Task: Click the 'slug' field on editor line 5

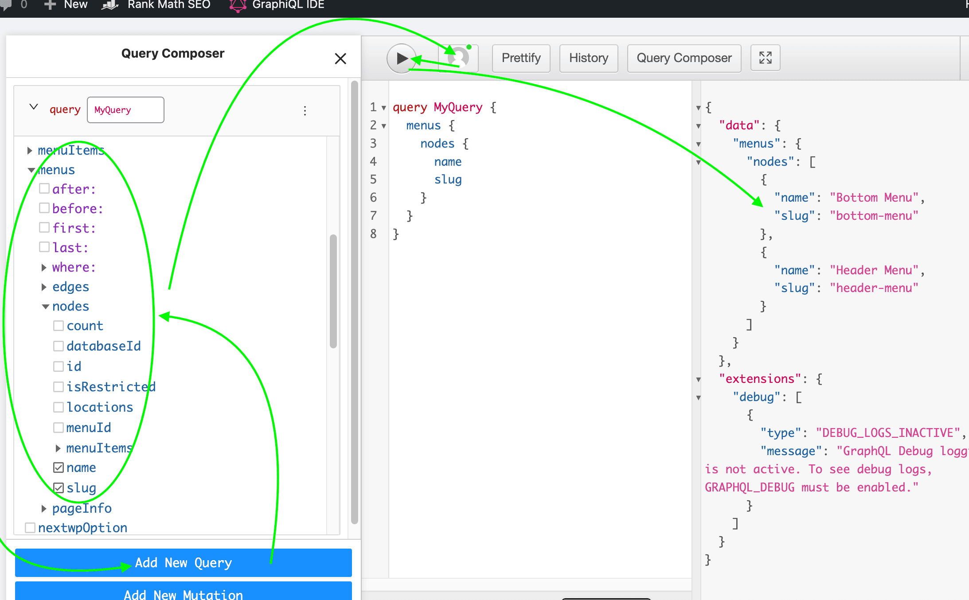Action: point(448,180)
